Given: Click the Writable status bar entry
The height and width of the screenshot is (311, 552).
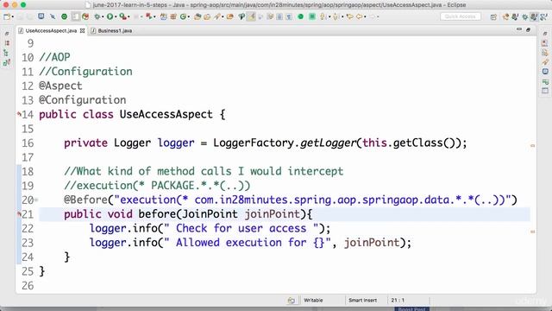Looking at the screenshot, I should (x=313, y=300).
